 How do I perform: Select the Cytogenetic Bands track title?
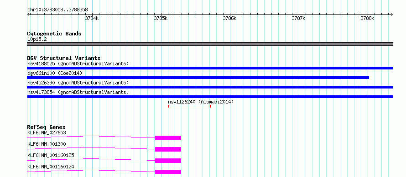pyautogui.click(x=54, y=34)
